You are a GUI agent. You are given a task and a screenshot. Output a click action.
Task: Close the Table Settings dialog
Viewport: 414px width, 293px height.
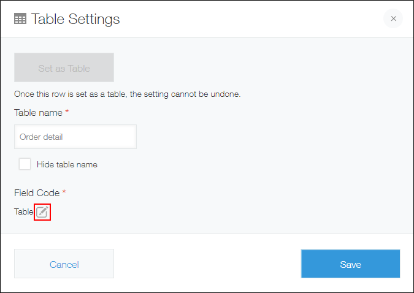pos(393,18)
